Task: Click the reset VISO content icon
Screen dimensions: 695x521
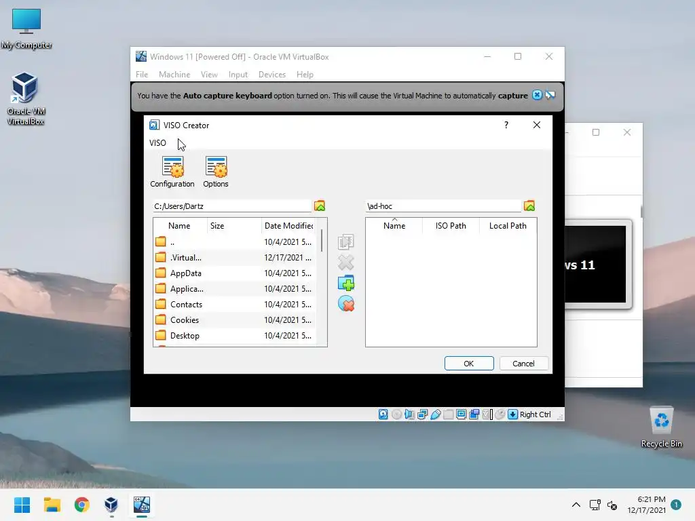Action: click(x=345, y=304)
